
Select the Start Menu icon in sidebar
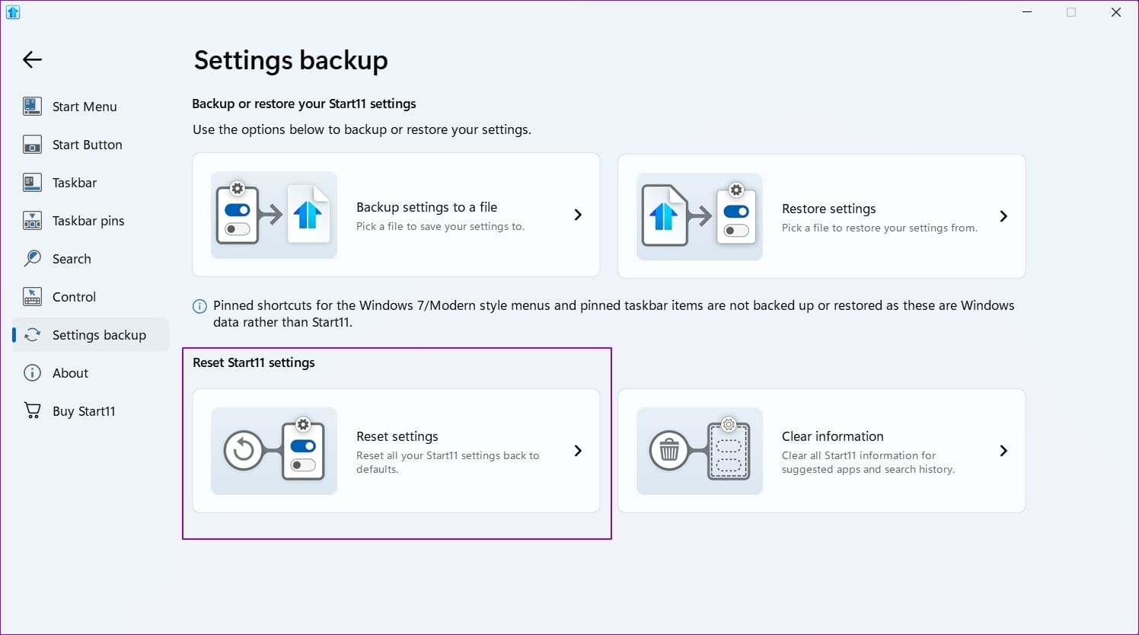pyautogui.click(x=32, y=106)
